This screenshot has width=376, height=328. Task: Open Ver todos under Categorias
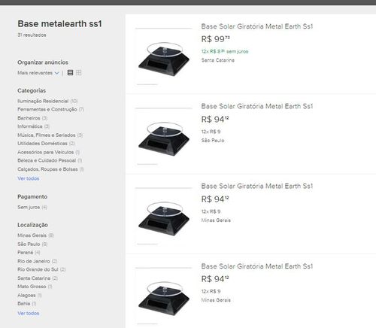(29, 178)
